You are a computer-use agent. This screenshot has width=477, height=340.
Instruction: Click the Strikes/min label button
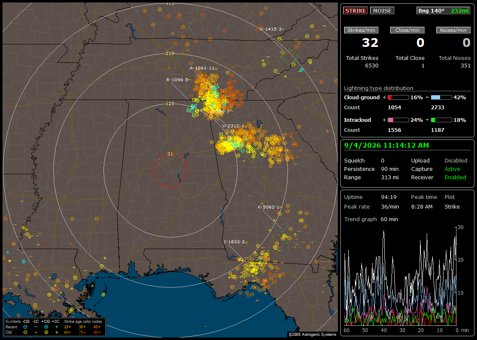(361, 30)
